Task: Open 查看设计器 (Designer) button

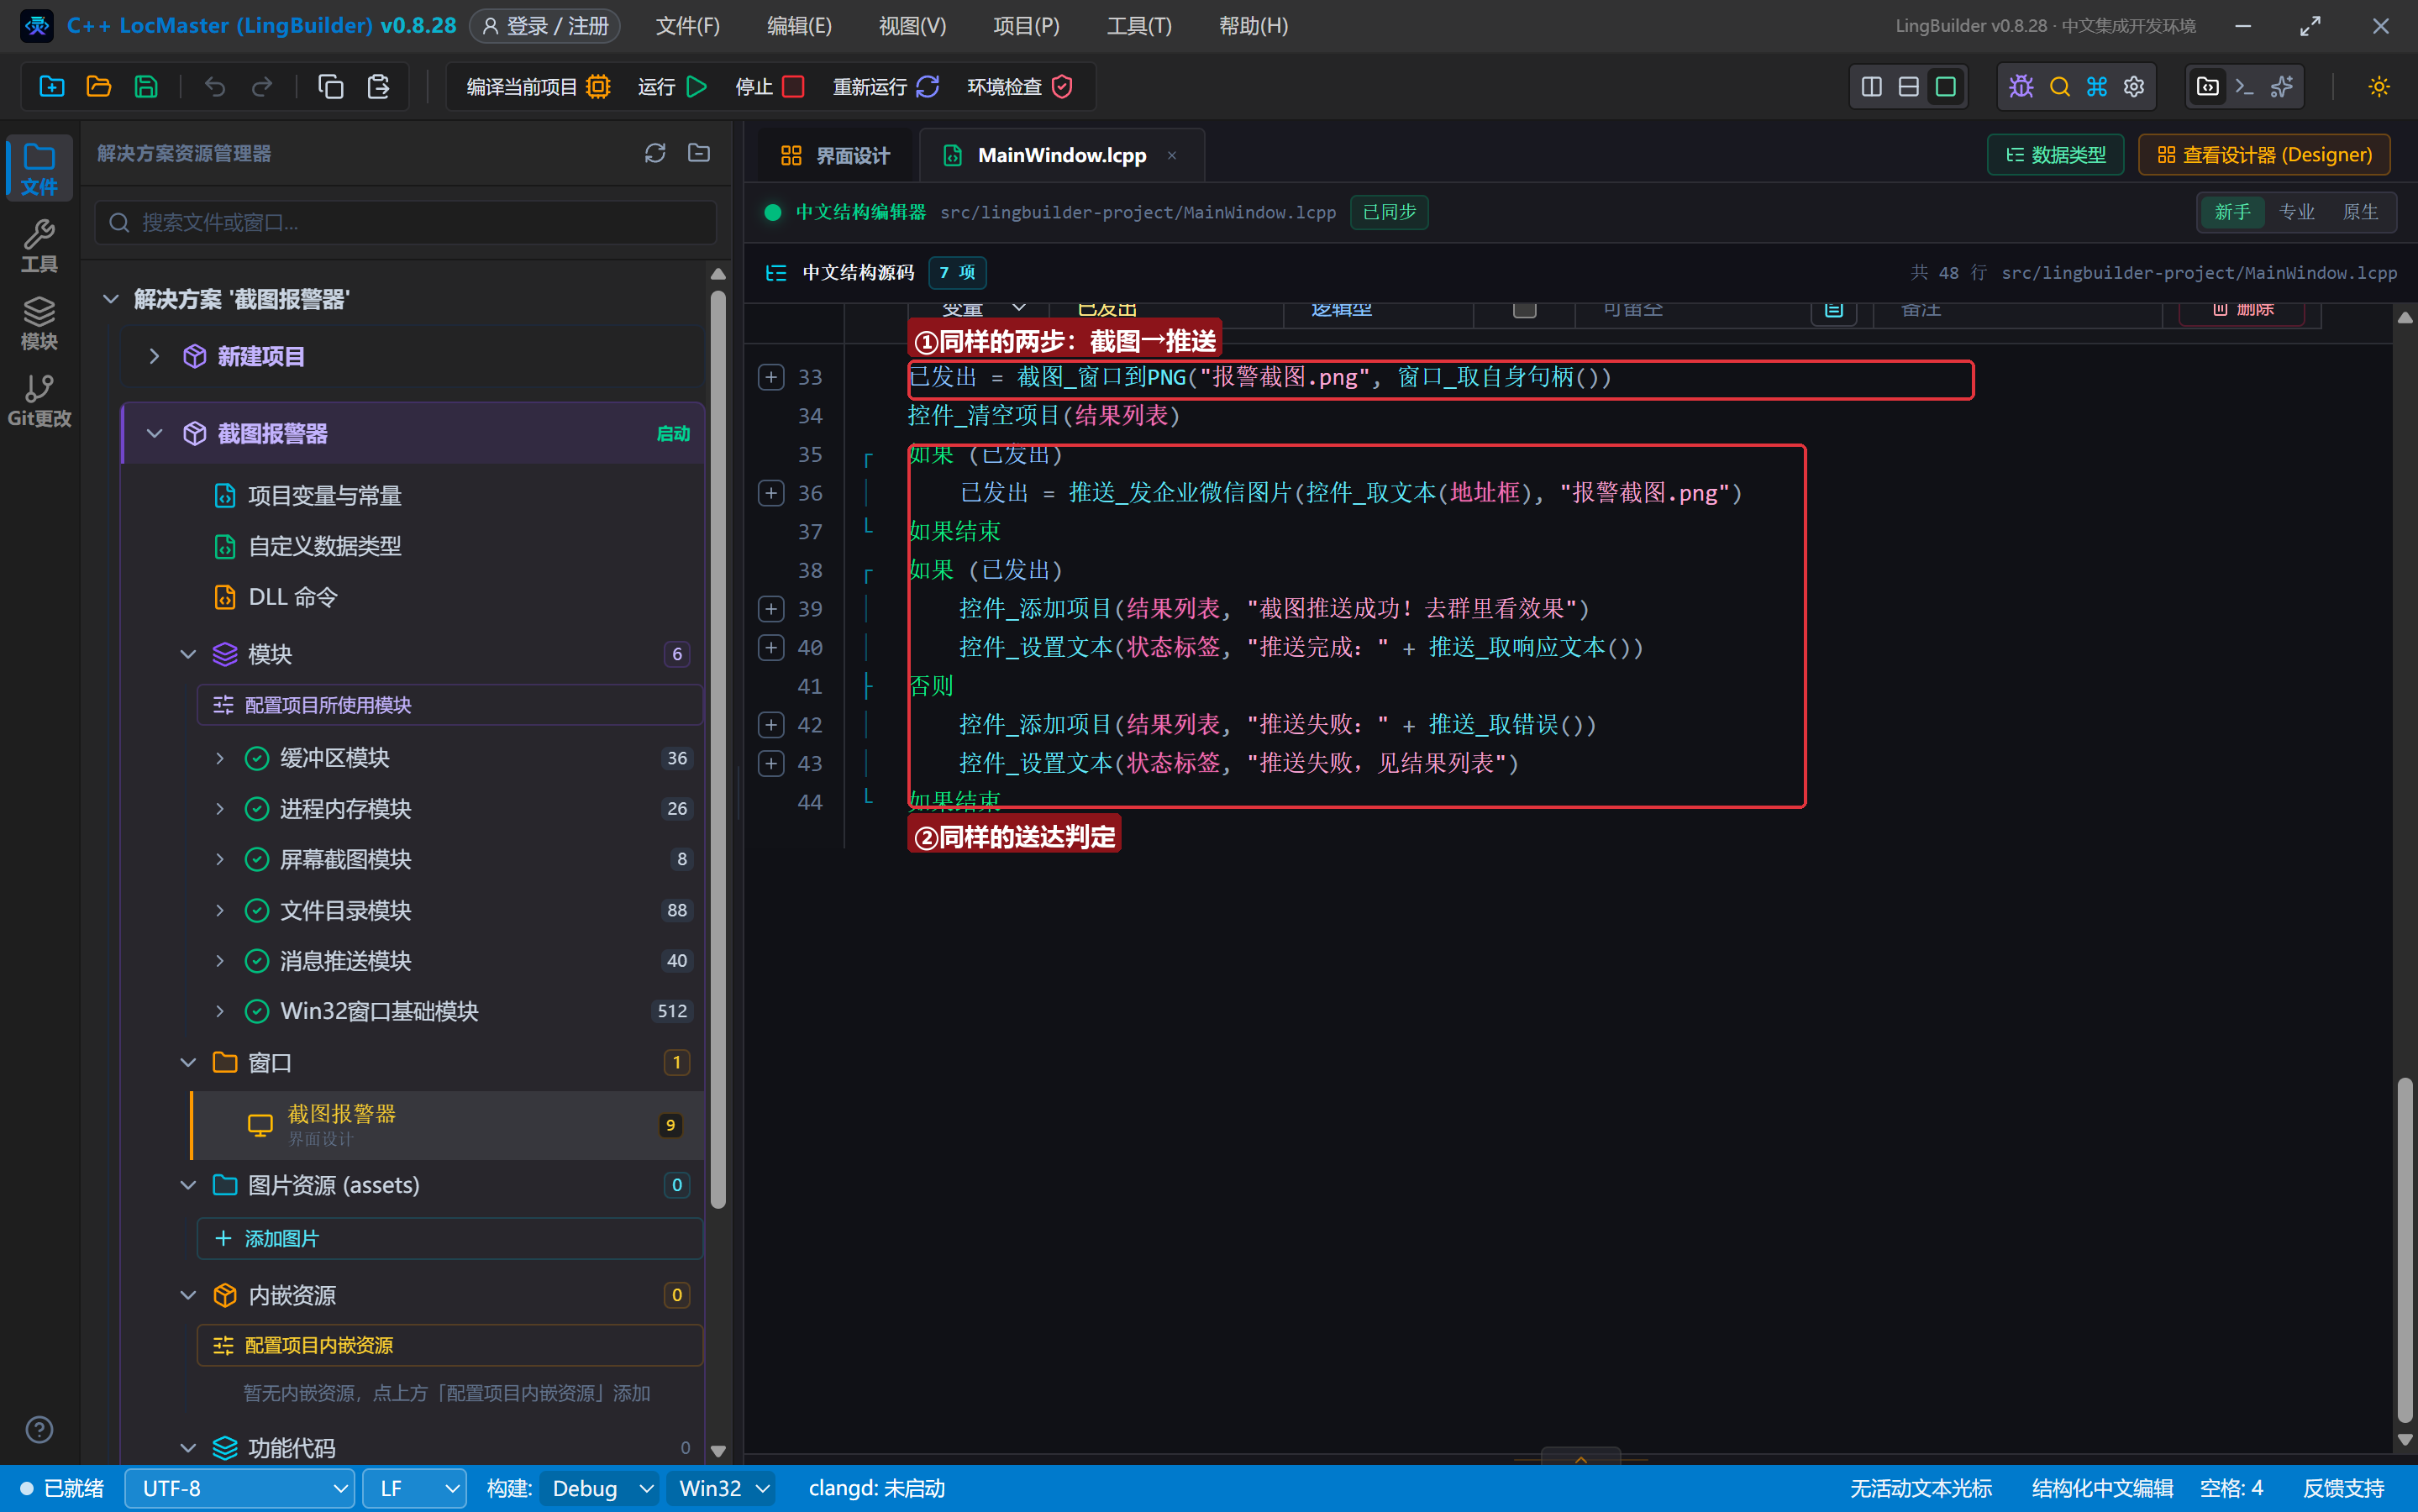Action: pyautogui.click(x=2264, y=155)
